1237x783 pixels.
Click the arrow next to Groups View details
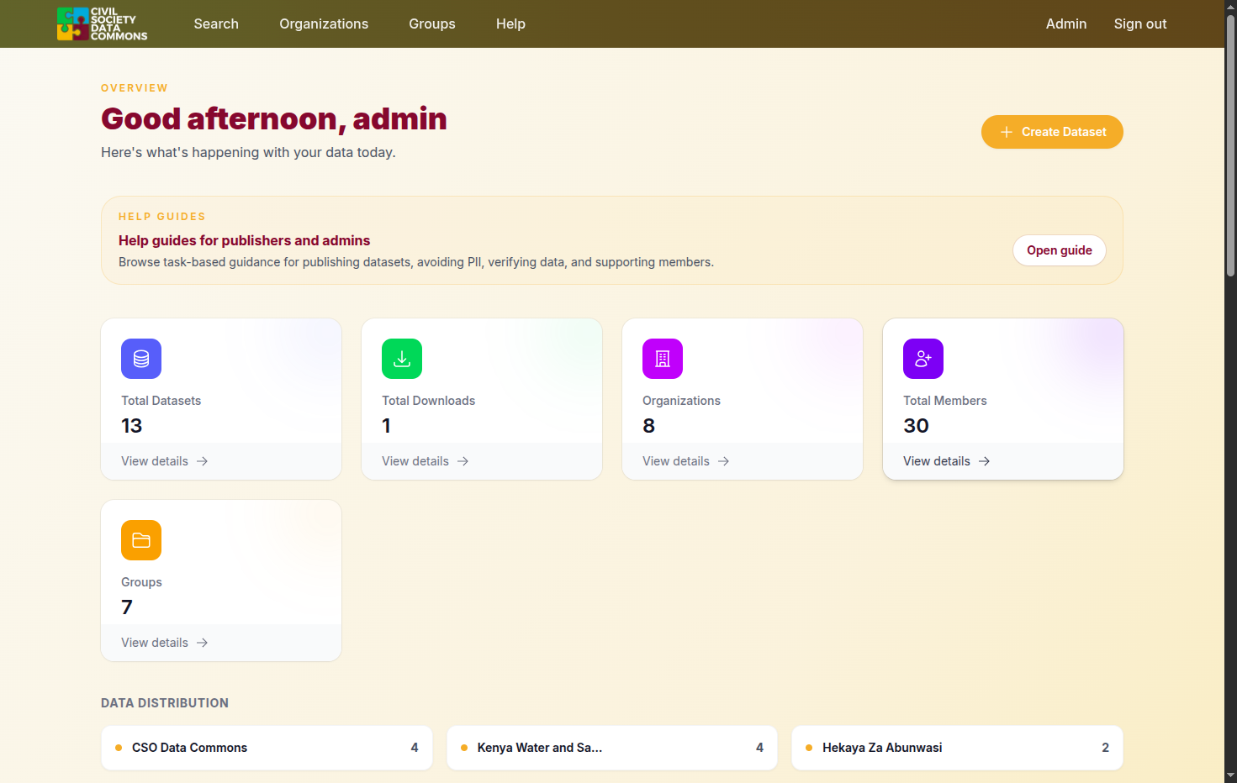click(202, 643)
